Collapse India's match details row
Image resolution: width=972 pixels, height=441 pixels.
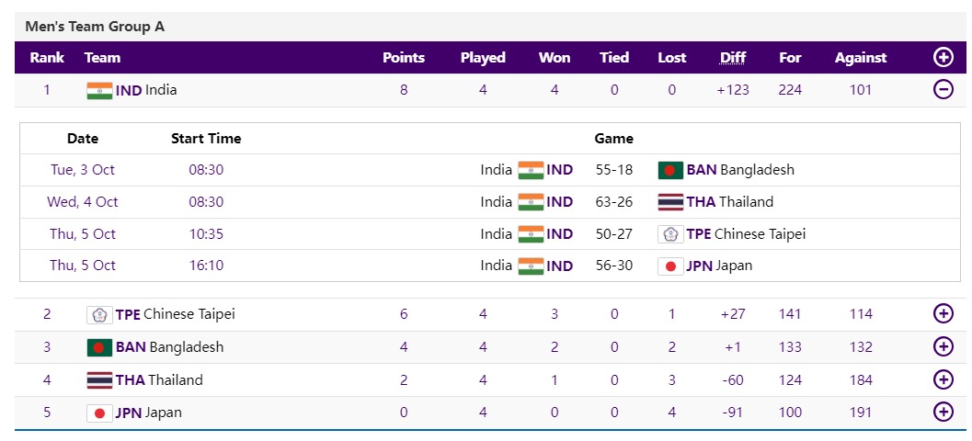tap(943, 90)
